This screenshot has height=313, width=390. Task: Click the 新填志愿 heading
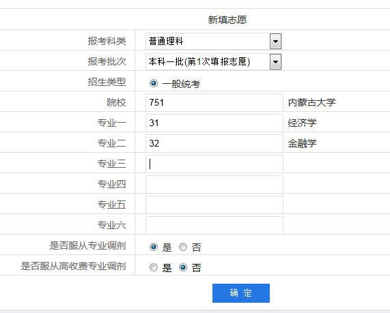[x=227, y=20]
